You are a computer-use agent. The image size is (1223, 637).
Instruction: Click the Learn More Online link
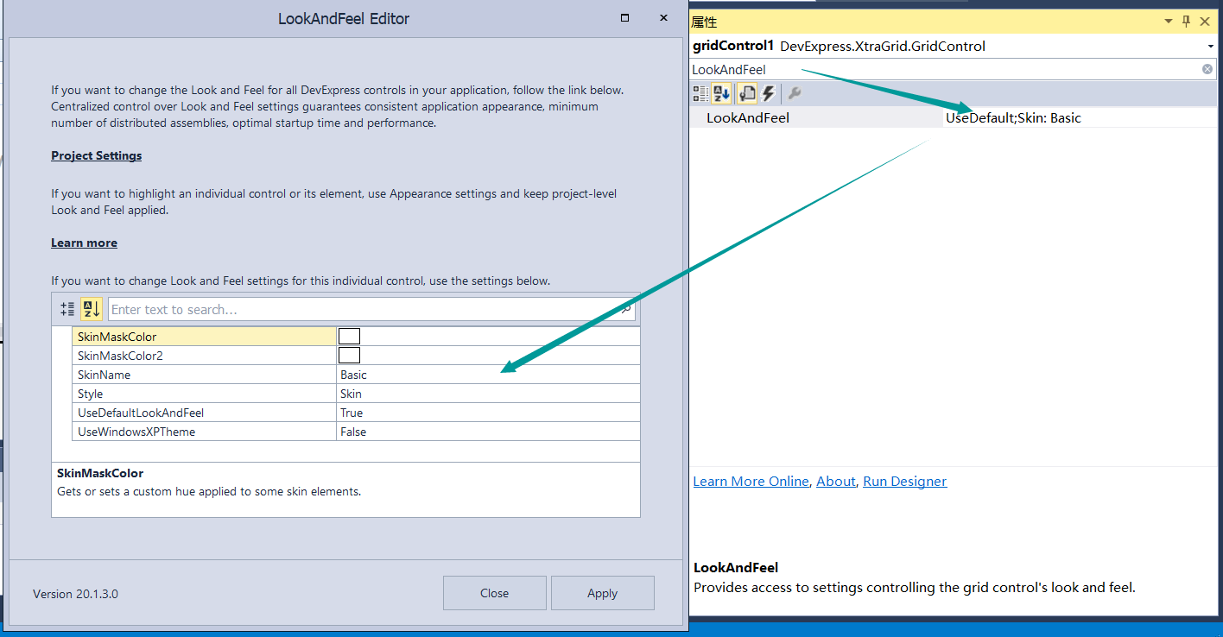(x=751, y=482)
